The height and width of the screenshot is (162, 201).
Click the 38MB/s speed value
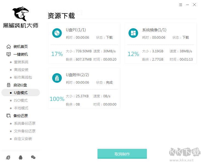pos(186,51)
